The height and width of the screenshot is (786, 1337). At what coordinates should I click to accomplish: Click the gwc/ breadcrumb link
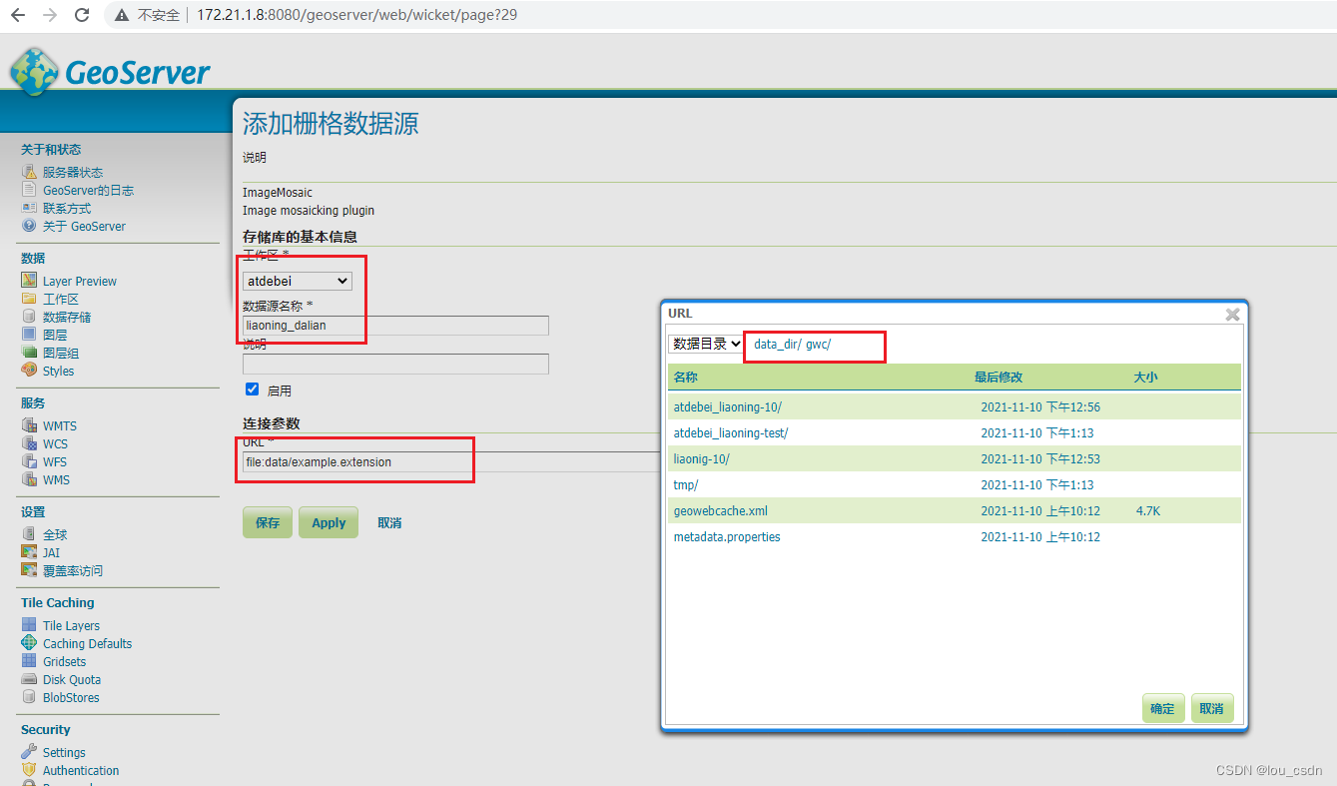(819, 344)
